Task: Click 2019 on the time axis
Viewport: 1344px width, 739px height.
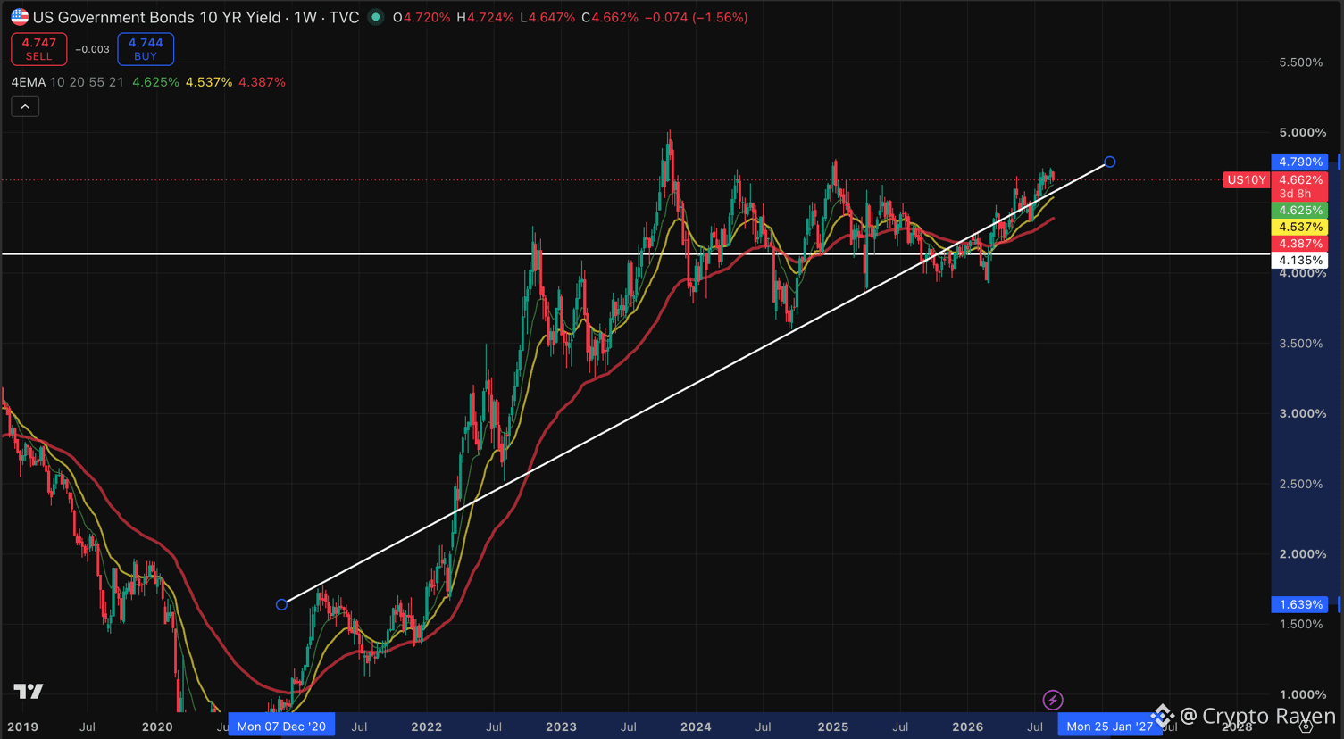Action: pos(22,727)
